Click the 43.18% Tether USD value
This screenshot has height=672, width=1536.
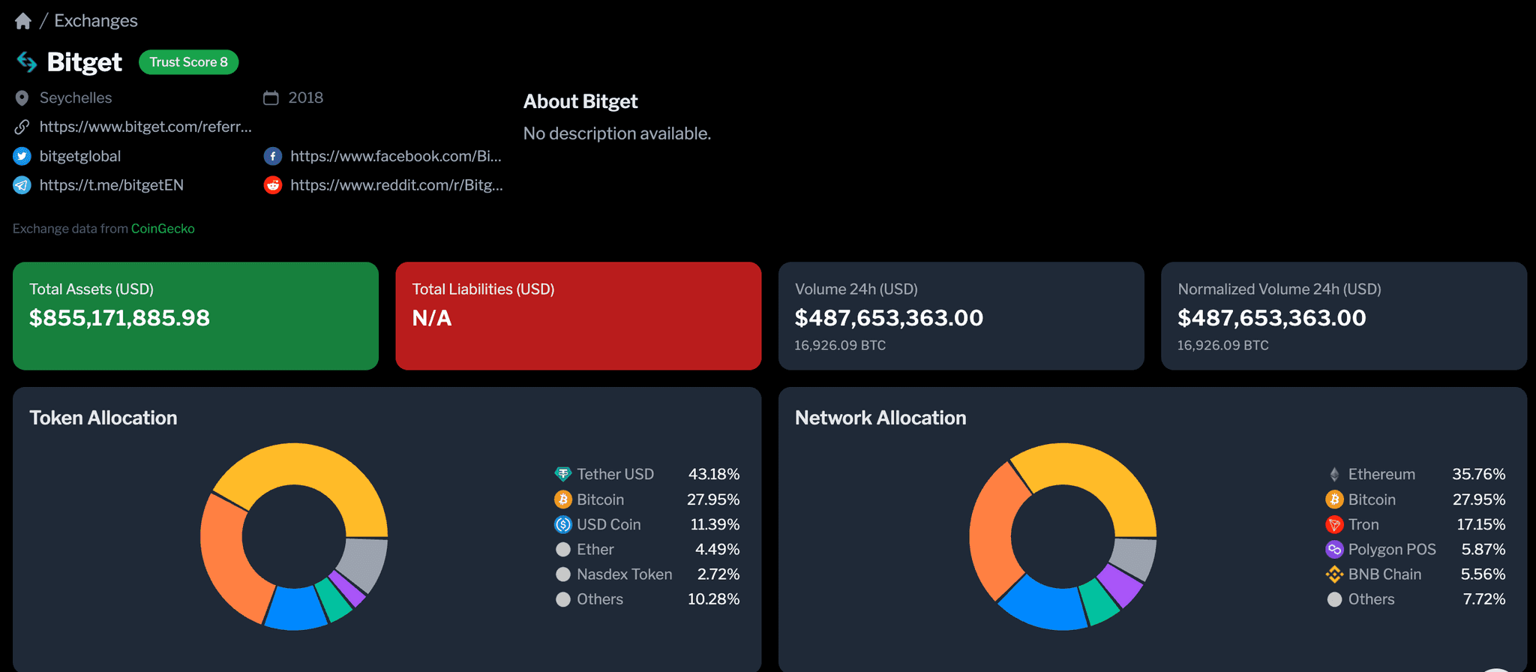click(714, 474)
